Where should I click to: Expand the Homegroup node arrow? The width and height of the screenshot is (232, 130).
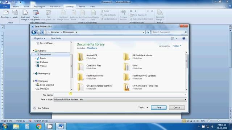[x=33, y=73]
